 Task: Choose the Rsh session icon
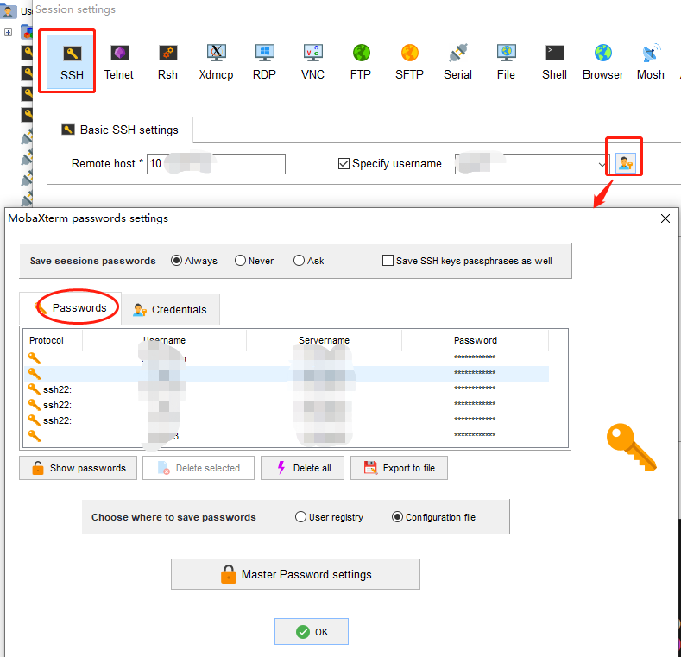167,61
